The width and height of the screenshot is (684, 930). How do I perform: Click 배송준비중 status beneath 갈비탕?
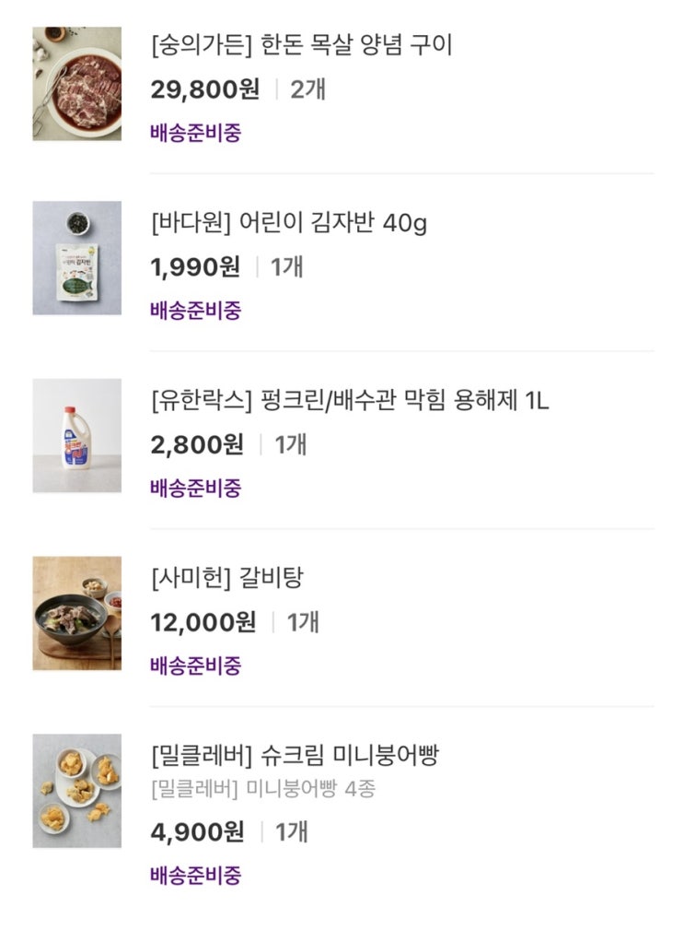coord(195,665)
